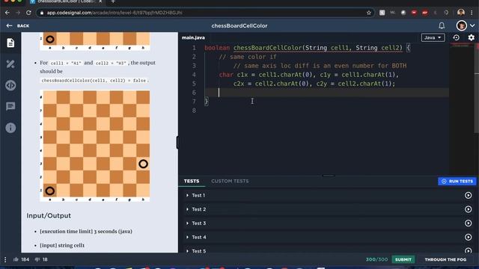
Task: Run Test 2 with its play icon
Action: tap(468, 209)
